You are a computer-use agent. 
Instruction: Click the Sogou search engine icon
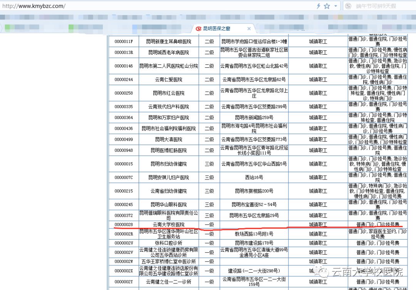coord(348,6)
